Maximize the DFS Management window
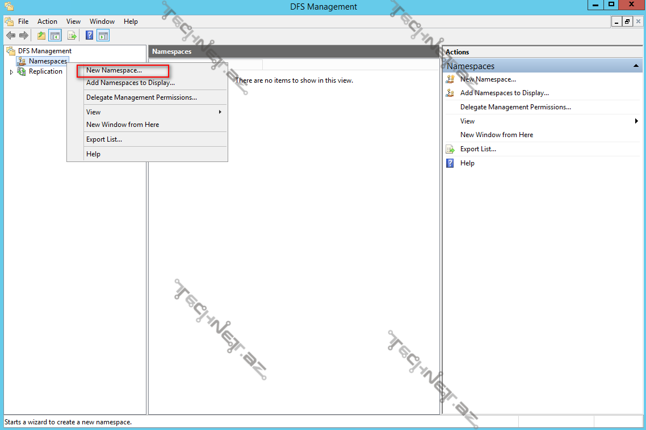The image size is (646, 430). (x=611, y=5)
